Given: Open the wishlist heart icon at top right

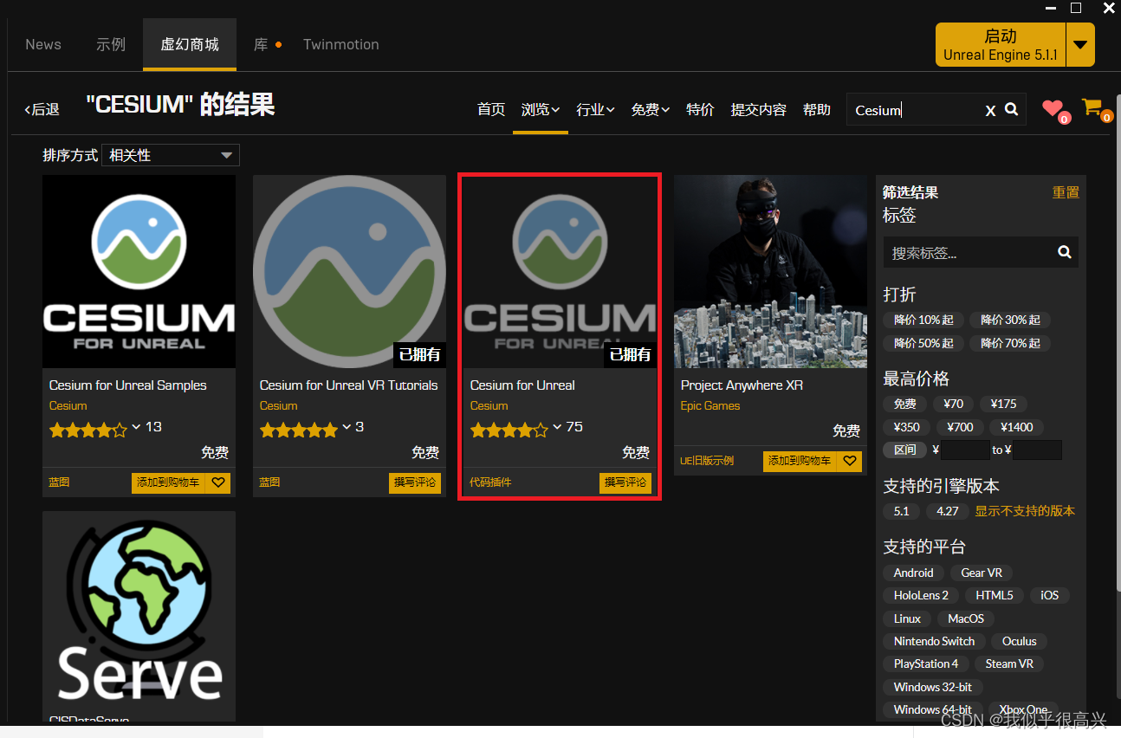Looking at the screenshot, I should pyautogui.click(x=1052, y=107).
